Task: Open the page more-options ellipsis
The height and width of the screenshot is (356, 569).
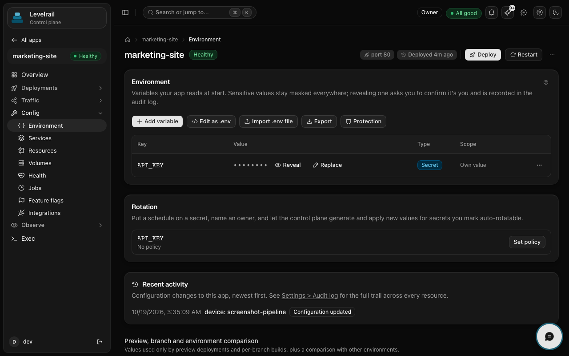Action: click(552, 55)
